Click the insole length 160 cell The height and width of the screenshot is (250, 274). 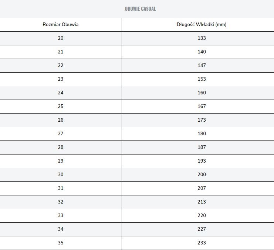pyautogui.click(x=202, y=93)
